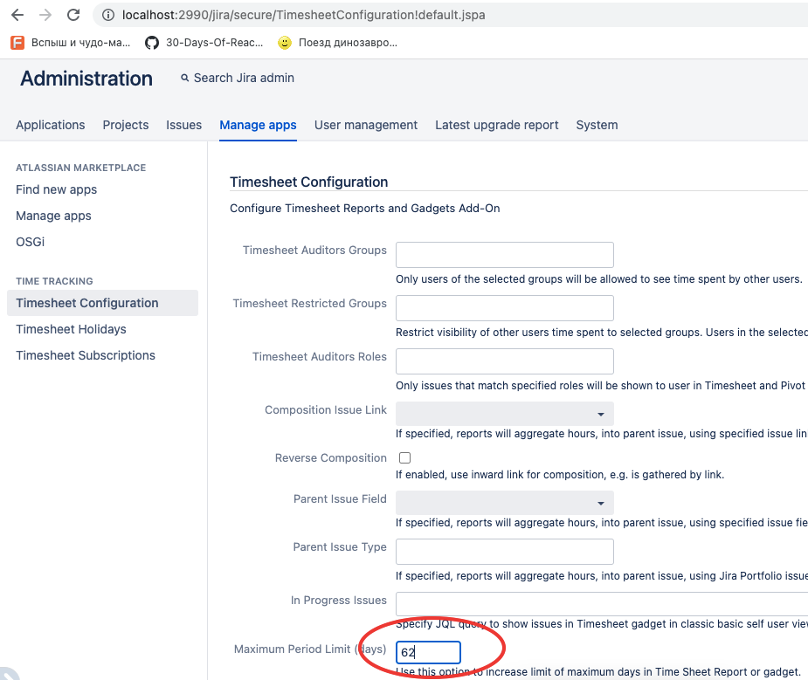This screenshot has width=808, height=680.
Task: Click the browser back arrow
Action: pyautogui.click(x=17, y=15)
